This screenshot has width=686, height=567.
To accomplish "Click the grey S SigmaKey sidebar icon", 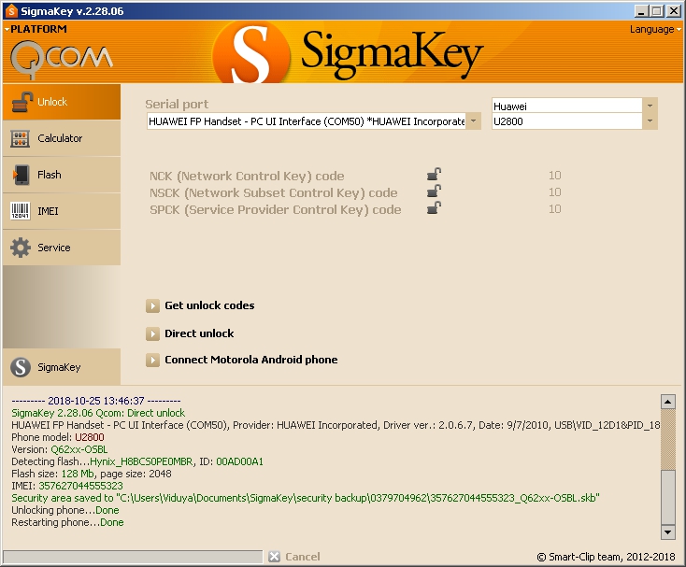I will point(21,367).
